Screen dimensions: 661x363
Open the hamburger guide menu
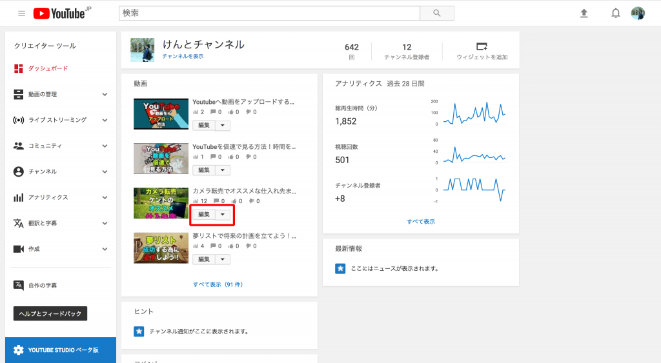click(21, 14)
